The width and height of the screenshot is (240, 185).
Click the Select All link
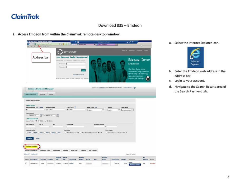(x=27, y=154)
